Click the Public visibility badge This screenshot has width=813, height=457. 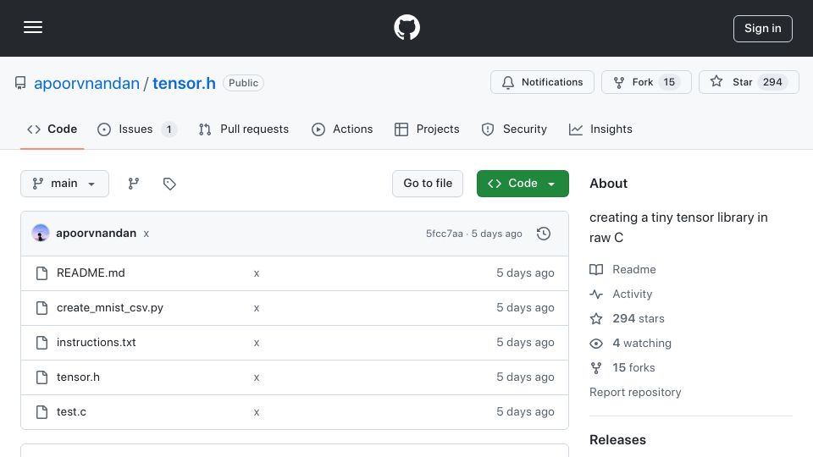coord(243,83)
